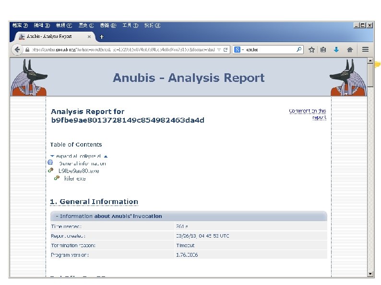Screen dimensions: 381x285
Task: Click the Table of Contents heading
Action: click(x=76, y=145)
